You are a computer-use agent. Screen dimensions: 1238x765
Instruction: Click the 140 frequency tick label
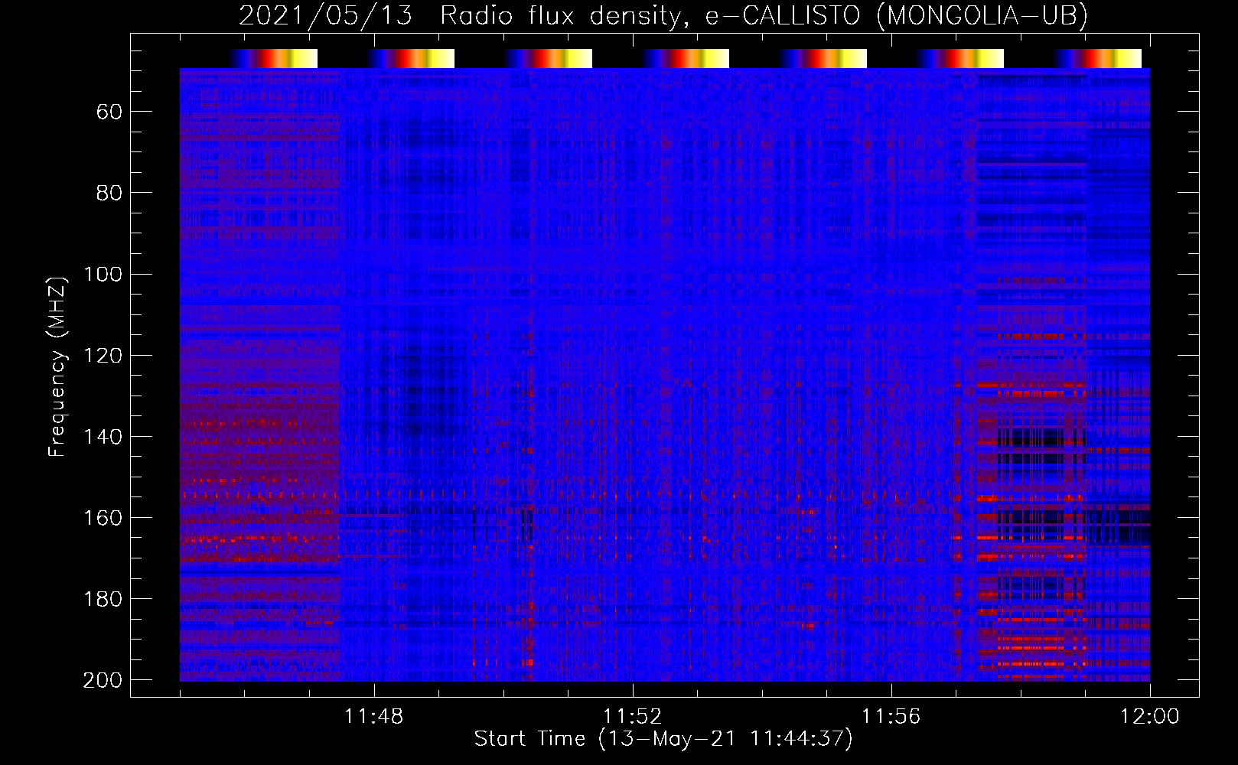(103, 437)
